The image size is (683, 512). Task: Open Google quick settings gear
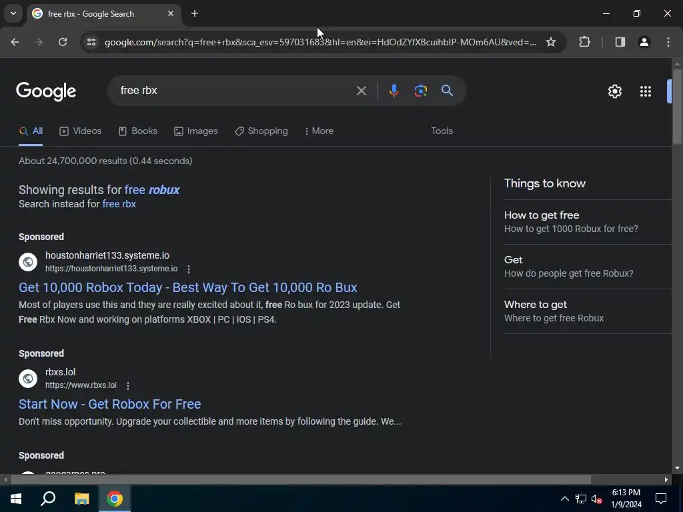click(614, 91)
